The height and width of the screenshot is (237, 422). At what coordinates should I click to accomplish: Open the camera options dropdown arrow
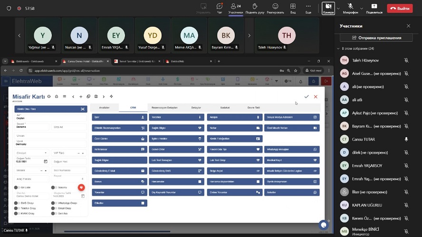(338, 9)
